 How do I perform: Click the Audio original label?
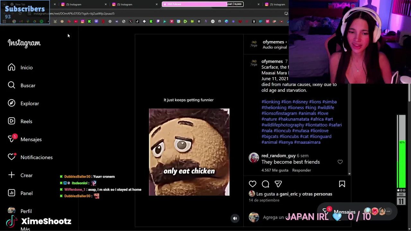(275, 47)
